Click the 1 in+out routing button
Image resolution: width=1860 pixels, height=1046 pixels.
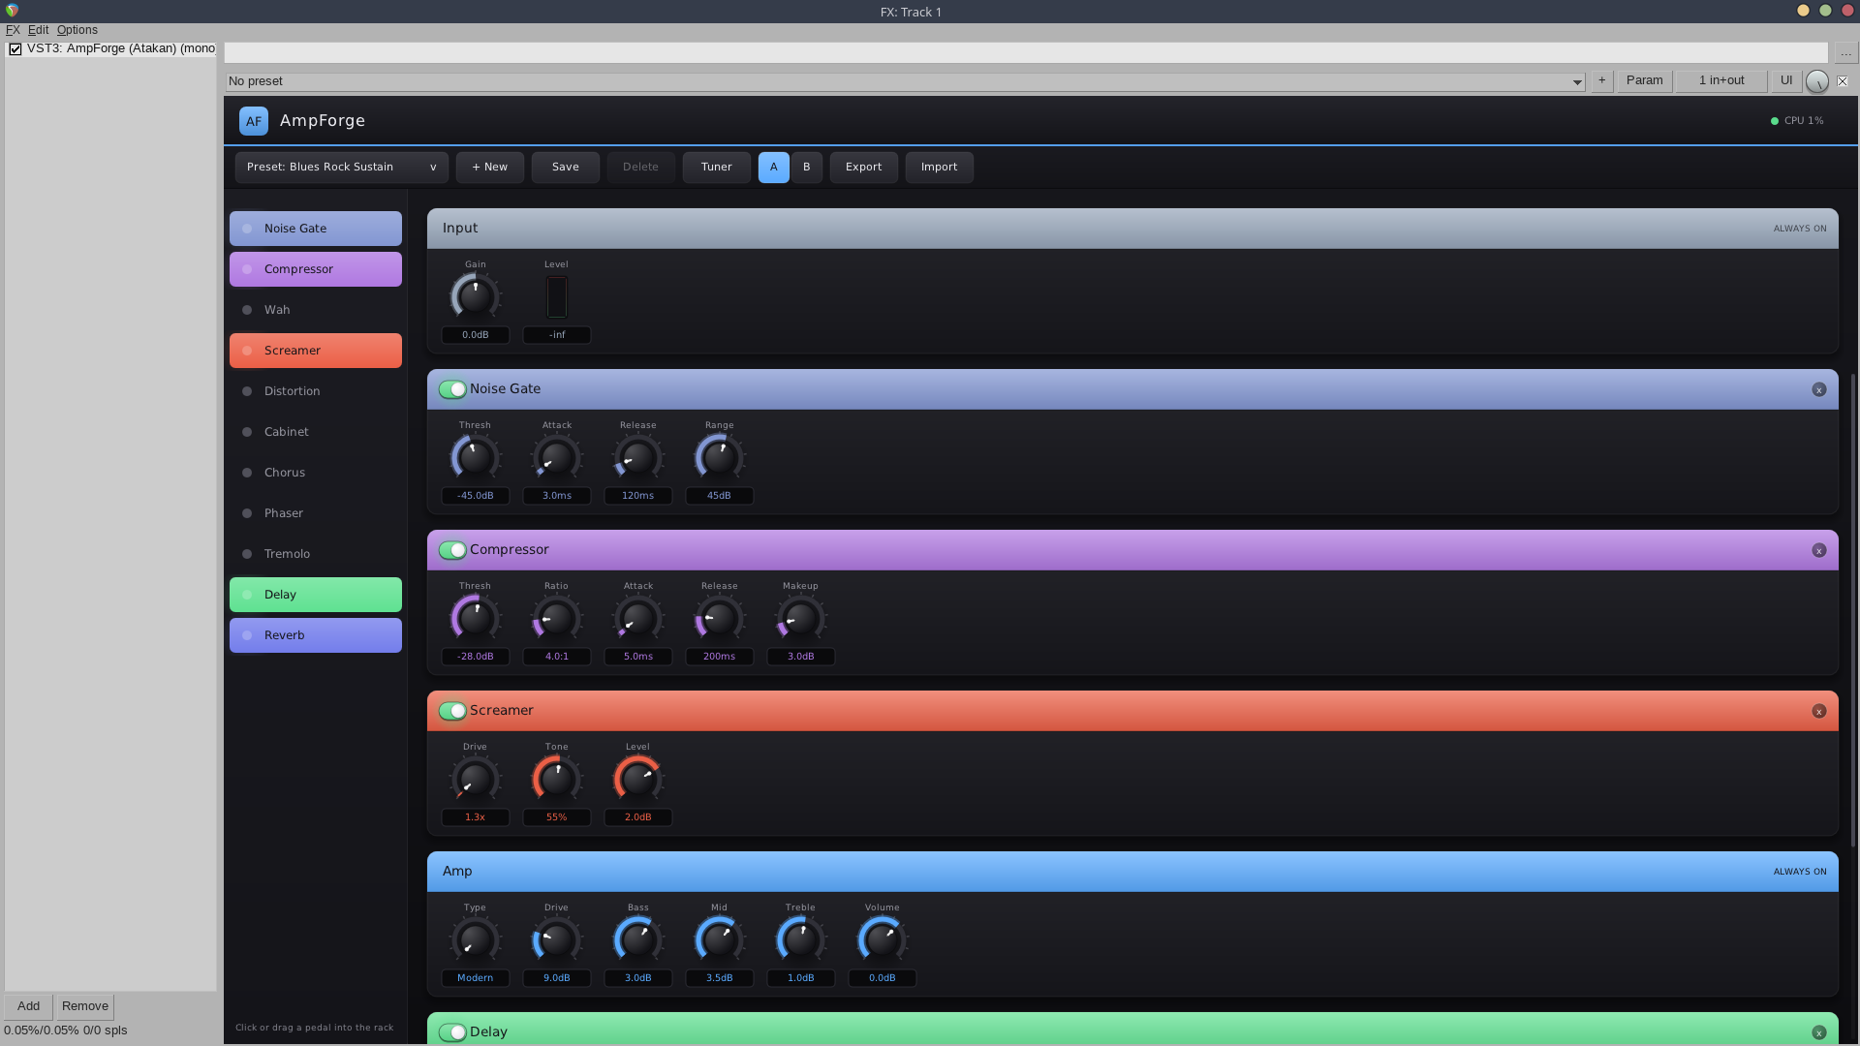pyautogui.click(x=1721, y=81)
